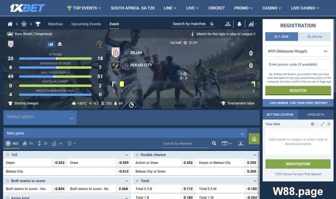Select In 1 click registration tab

281,37
